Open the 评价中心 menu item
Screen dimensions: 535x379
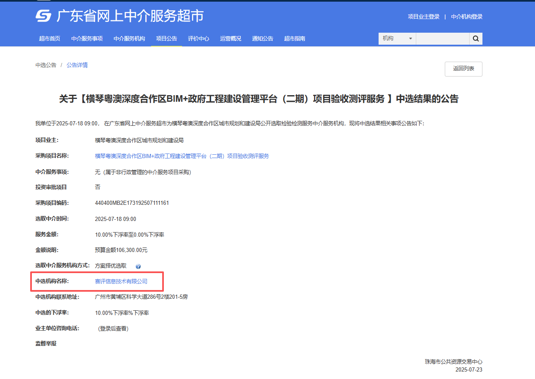tap(199, 38)
